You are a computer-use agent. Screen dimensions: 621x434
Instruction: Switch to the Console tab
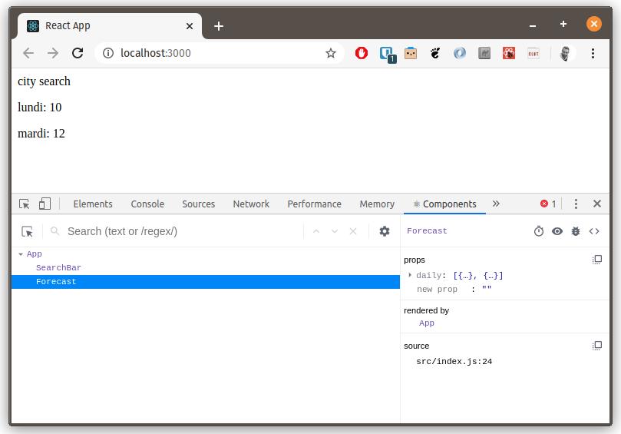[x=147, y=204]
